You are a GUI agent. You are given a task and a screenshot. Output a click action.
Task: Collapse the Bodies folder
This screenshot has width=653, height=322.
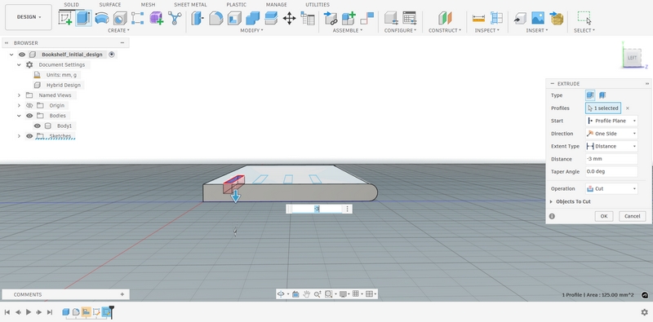[19, 116]
